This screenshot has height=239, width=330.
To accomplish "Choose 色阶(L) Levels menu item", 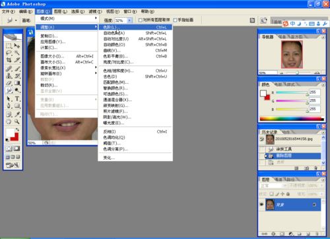I will pos(135,27).
